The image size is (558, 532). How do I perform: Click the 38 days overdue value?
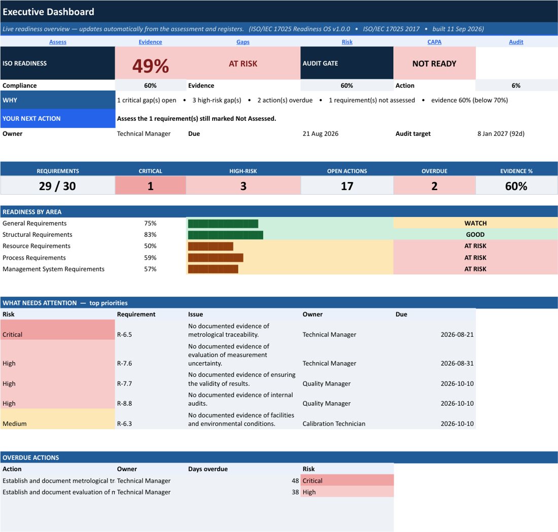click(295, 492)
